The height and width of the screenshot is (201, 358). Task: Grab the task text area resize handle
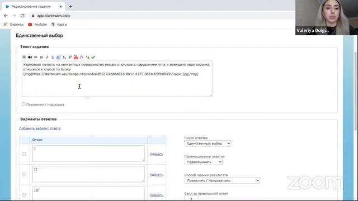pos(210,95)
